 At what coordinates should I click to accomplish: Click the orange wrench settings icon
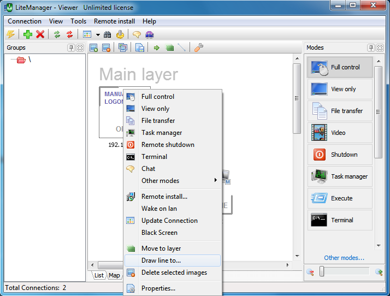199,48
